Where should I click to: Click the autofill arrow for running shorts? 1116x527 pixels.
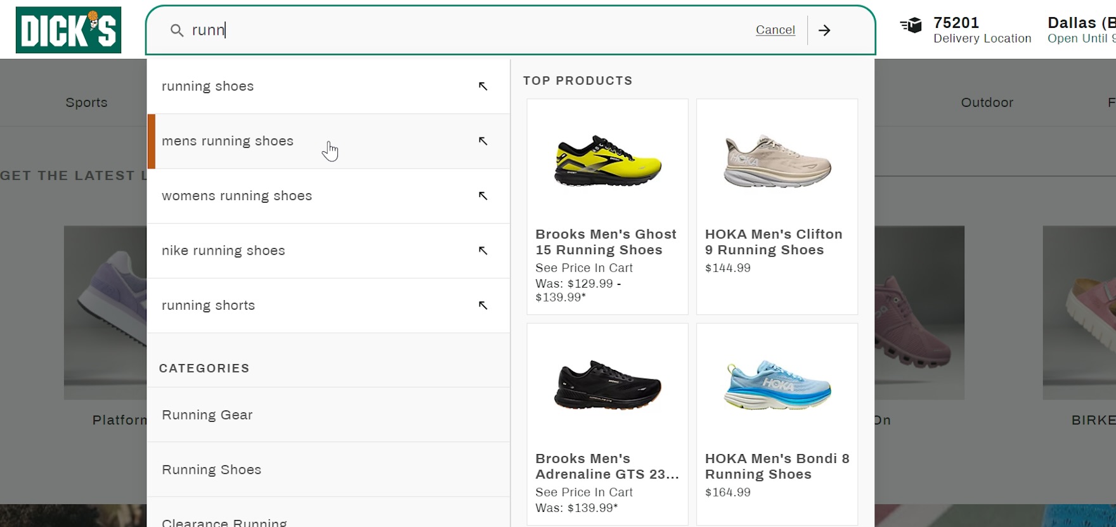click(x=483, y=305)
